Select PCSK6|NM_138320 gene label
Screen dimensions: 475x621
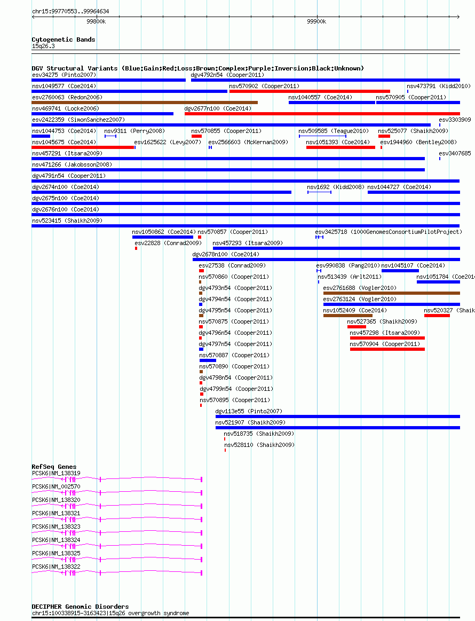(56, 500)
